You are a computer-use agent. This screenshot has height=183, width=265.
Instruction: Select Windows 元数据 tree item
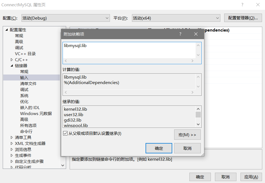(36, 114)
